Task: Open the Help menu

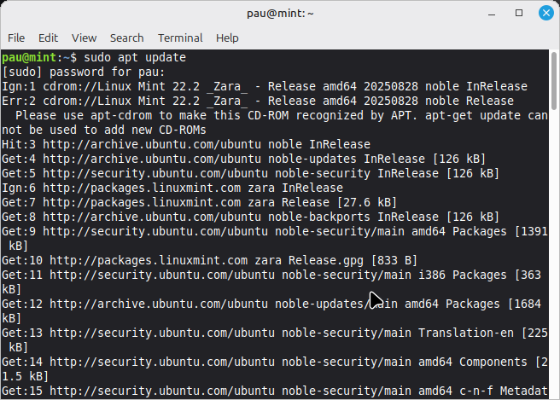Action: coord(227,38)
